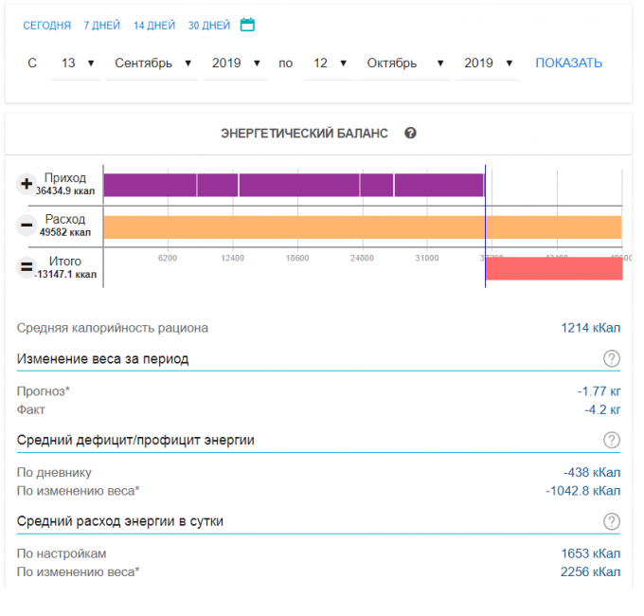Click the purple Приход intake bar
This screenshot has height=616, width=644.
294,185
